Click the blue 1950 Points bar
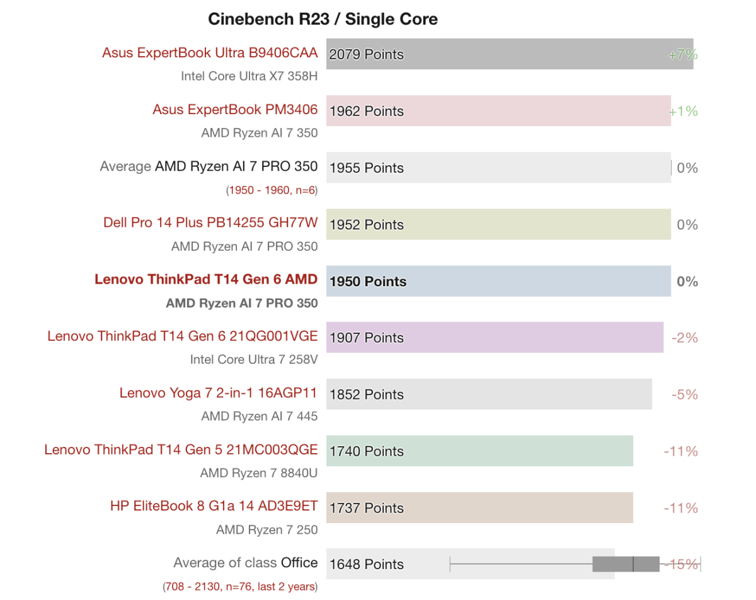Image resolution: width=756 pixels, height=600 pixels. [x=498, y=281]
